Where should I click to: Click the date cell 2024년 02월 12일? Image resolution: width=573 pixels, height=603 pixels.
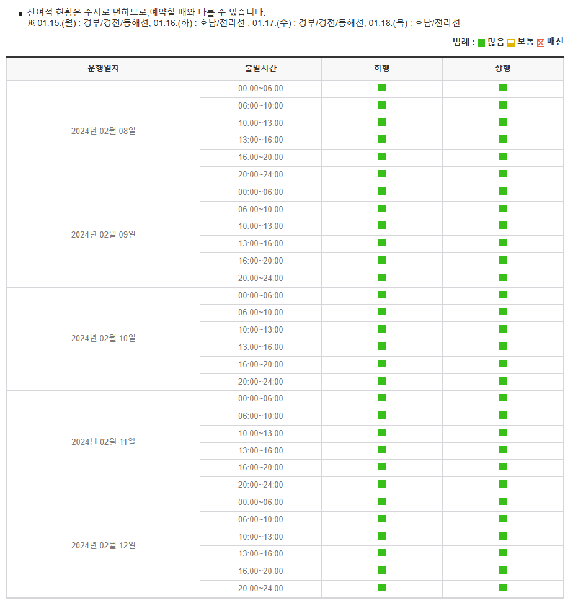tap(104, 545)
